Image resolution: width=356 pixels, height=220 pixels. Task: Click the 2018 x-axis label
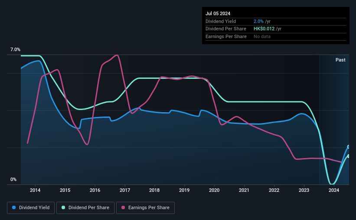(x=154, y=190)
